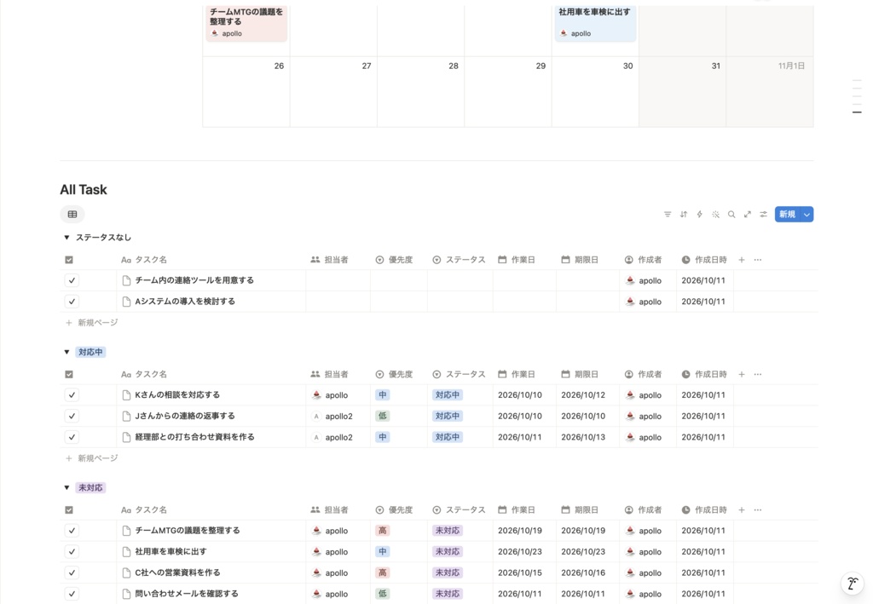Open task 問い合わせメールを確認する

(187, 594)
